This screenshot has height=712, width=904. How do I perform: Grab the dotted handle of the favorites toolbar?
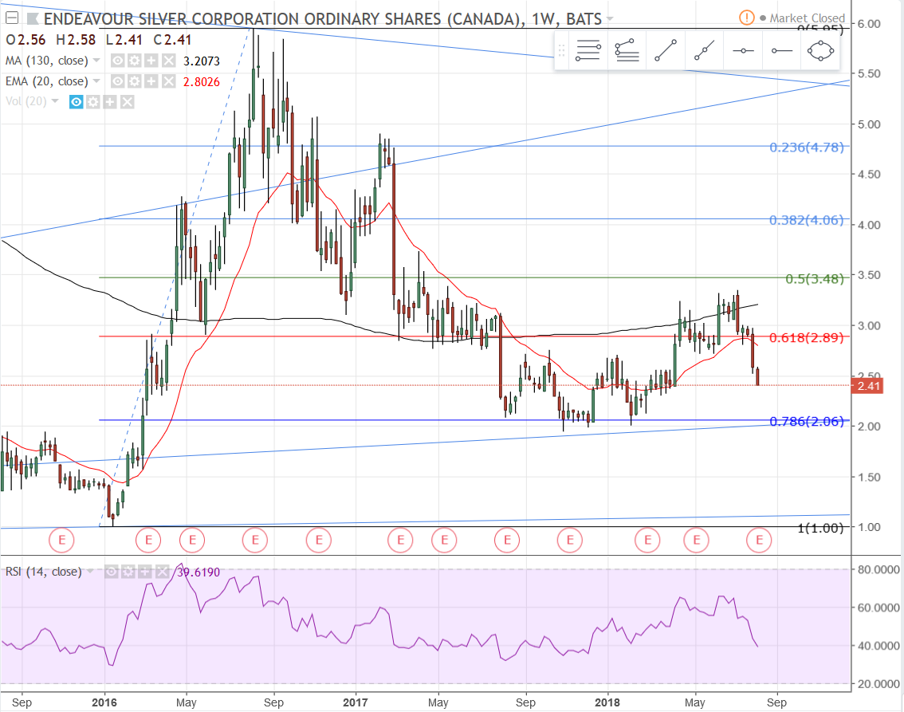coord(561,51)
